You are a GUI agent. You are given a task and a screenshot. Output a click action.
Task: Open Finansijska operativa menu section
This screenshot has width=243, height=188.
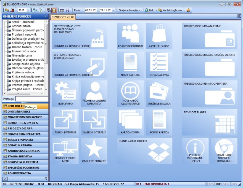25,134
